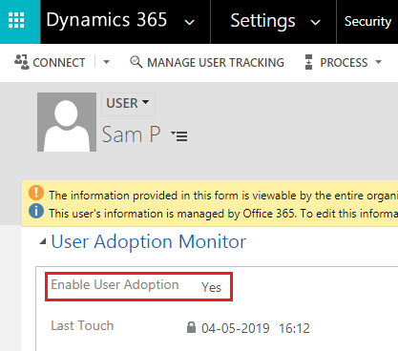Click the CONNECT command
Screen dimensions: 398x351
[x=59, y=63]
